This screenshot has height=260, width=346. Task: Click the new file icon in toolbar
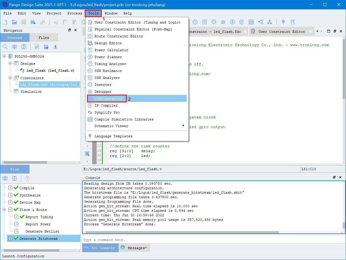(5, 22)
